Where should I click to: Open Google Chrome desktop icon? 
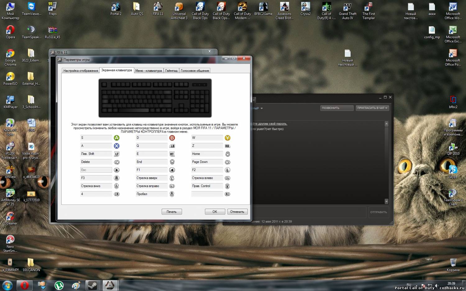[10, 58]
